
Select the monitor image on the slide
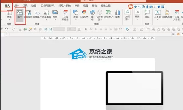(135, 90)
